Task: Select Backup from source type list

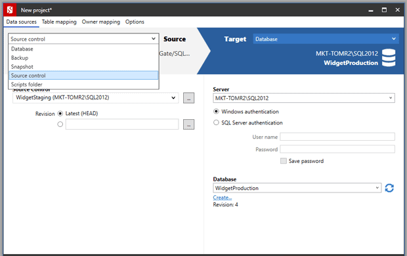Action: click(83, 58)
